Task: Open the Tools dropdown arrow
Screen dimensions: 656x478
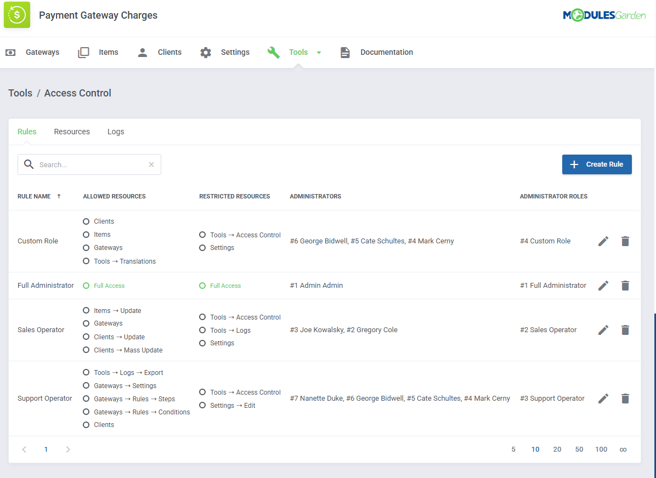Action: 319,53
